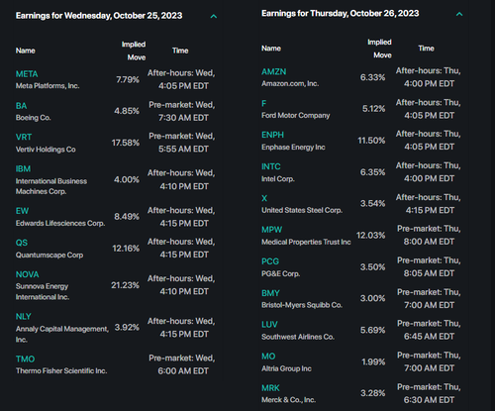The height and width of the screenshot is (411, 495).
Task: Open the PCG ticker link
Action: tap(270, 261)
